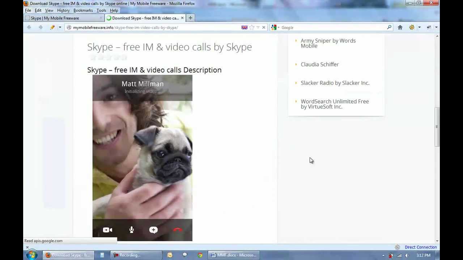Close the add-on bar with X
Image resolution: width=463 pixels, height=260 pixels.
pyautogui.click(x=27, y=247)
